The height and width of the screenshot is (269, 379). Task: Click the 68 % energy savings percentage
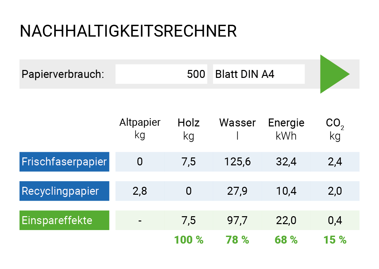286,240
